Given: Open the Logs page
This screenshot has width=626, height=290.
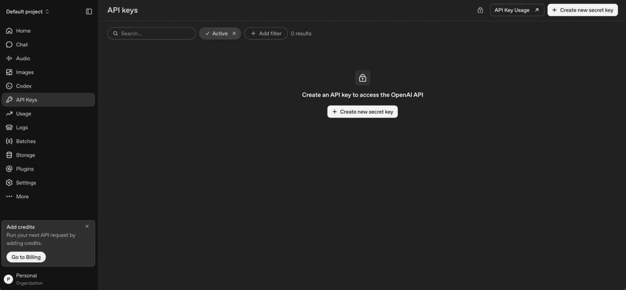Looking at the screenshot, I should pyautogui.click(x=48, y=128).
